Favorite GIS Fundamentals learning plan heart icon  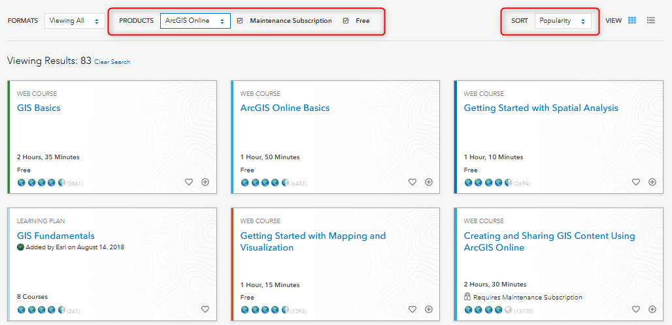click(x=205, y=309)
